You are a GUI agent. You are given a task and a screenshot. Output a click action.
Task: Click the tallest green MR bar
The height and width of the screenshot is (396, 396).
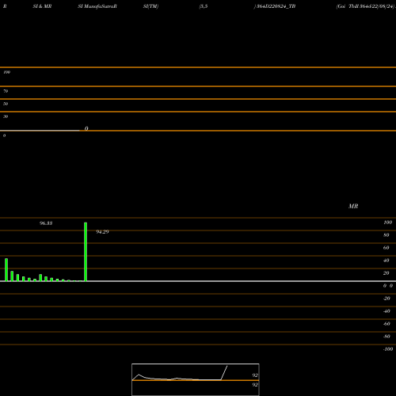[86, 252]
